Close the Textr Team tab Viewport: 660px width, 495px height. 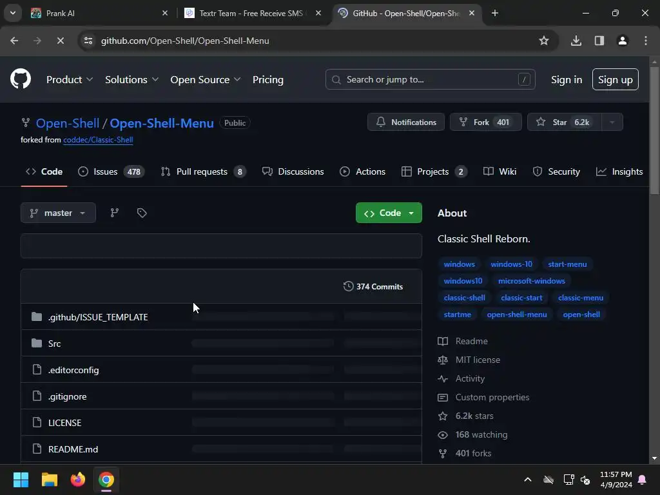point(318,13)
